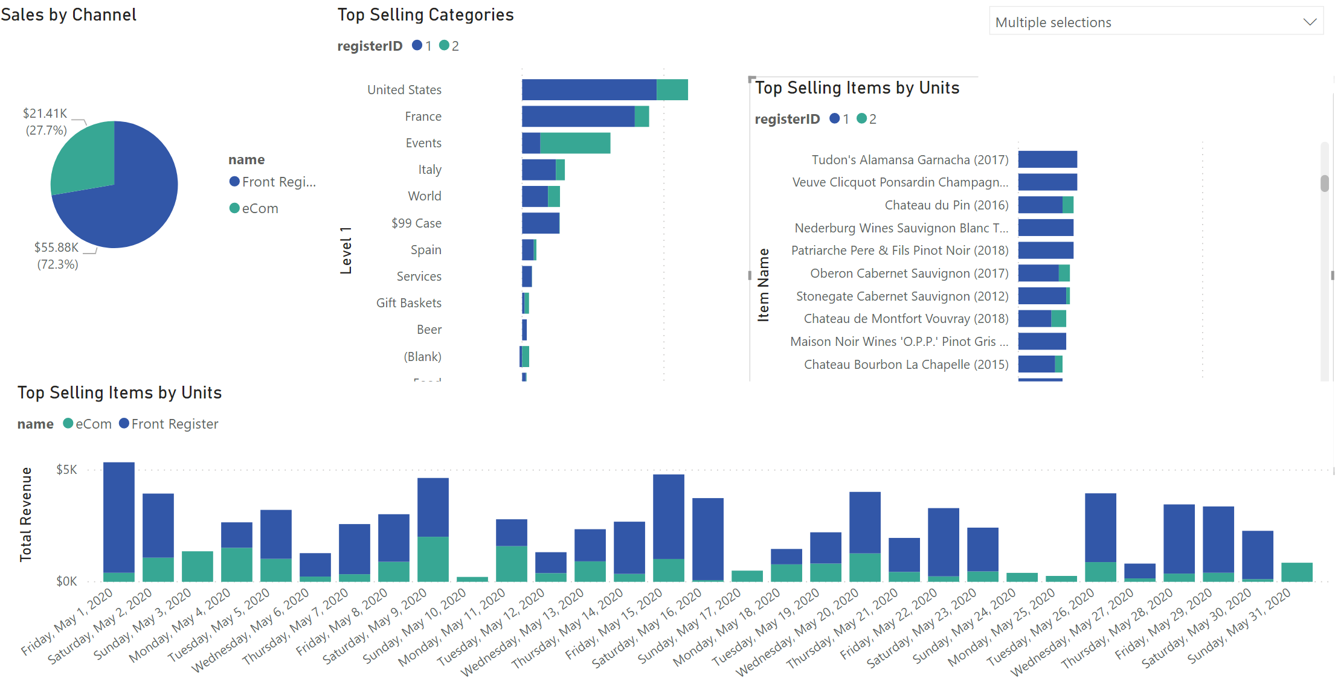This screenshot has width=1338, height=684.
Task: Select the green segment of the Events bar
Action: coord(574,143)
